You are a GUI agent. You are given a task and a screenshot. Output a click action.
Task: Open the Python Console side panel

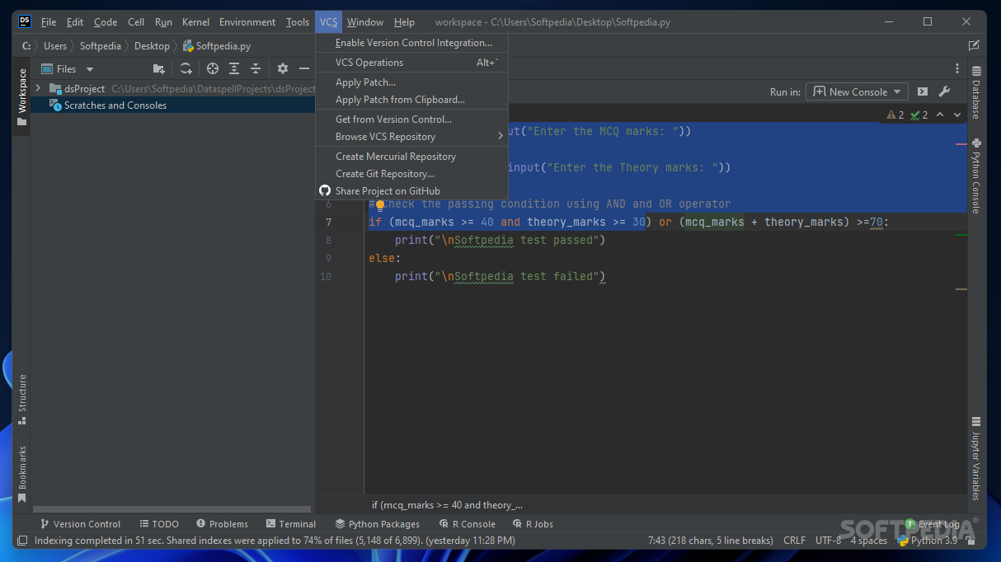976,176
